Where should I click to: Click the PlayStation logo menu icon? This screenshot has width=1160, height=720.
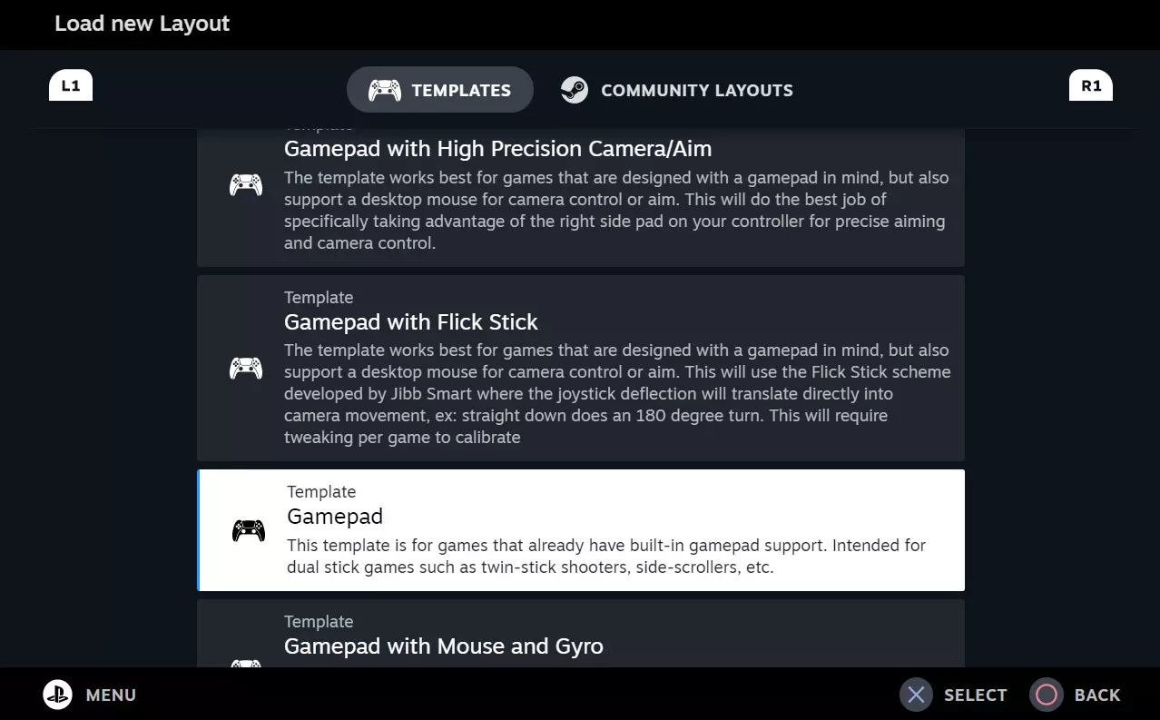(x=57, y=695)
